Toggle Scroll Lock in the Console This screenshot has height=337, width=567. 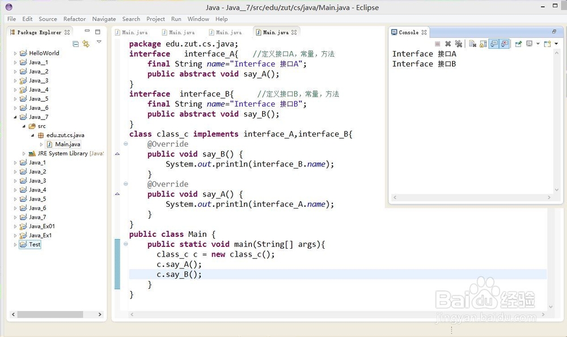[483, 44]
